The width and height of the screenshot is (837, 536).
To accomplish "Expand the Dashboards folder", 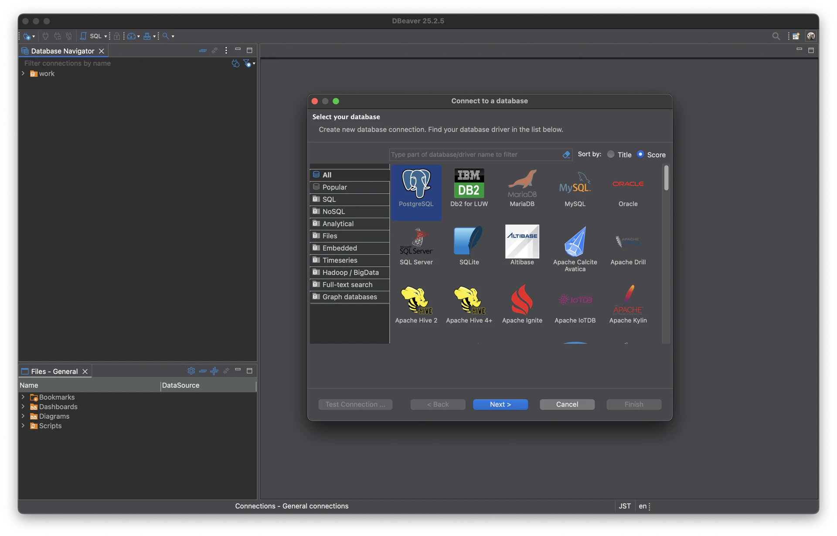I will point(23,407).
